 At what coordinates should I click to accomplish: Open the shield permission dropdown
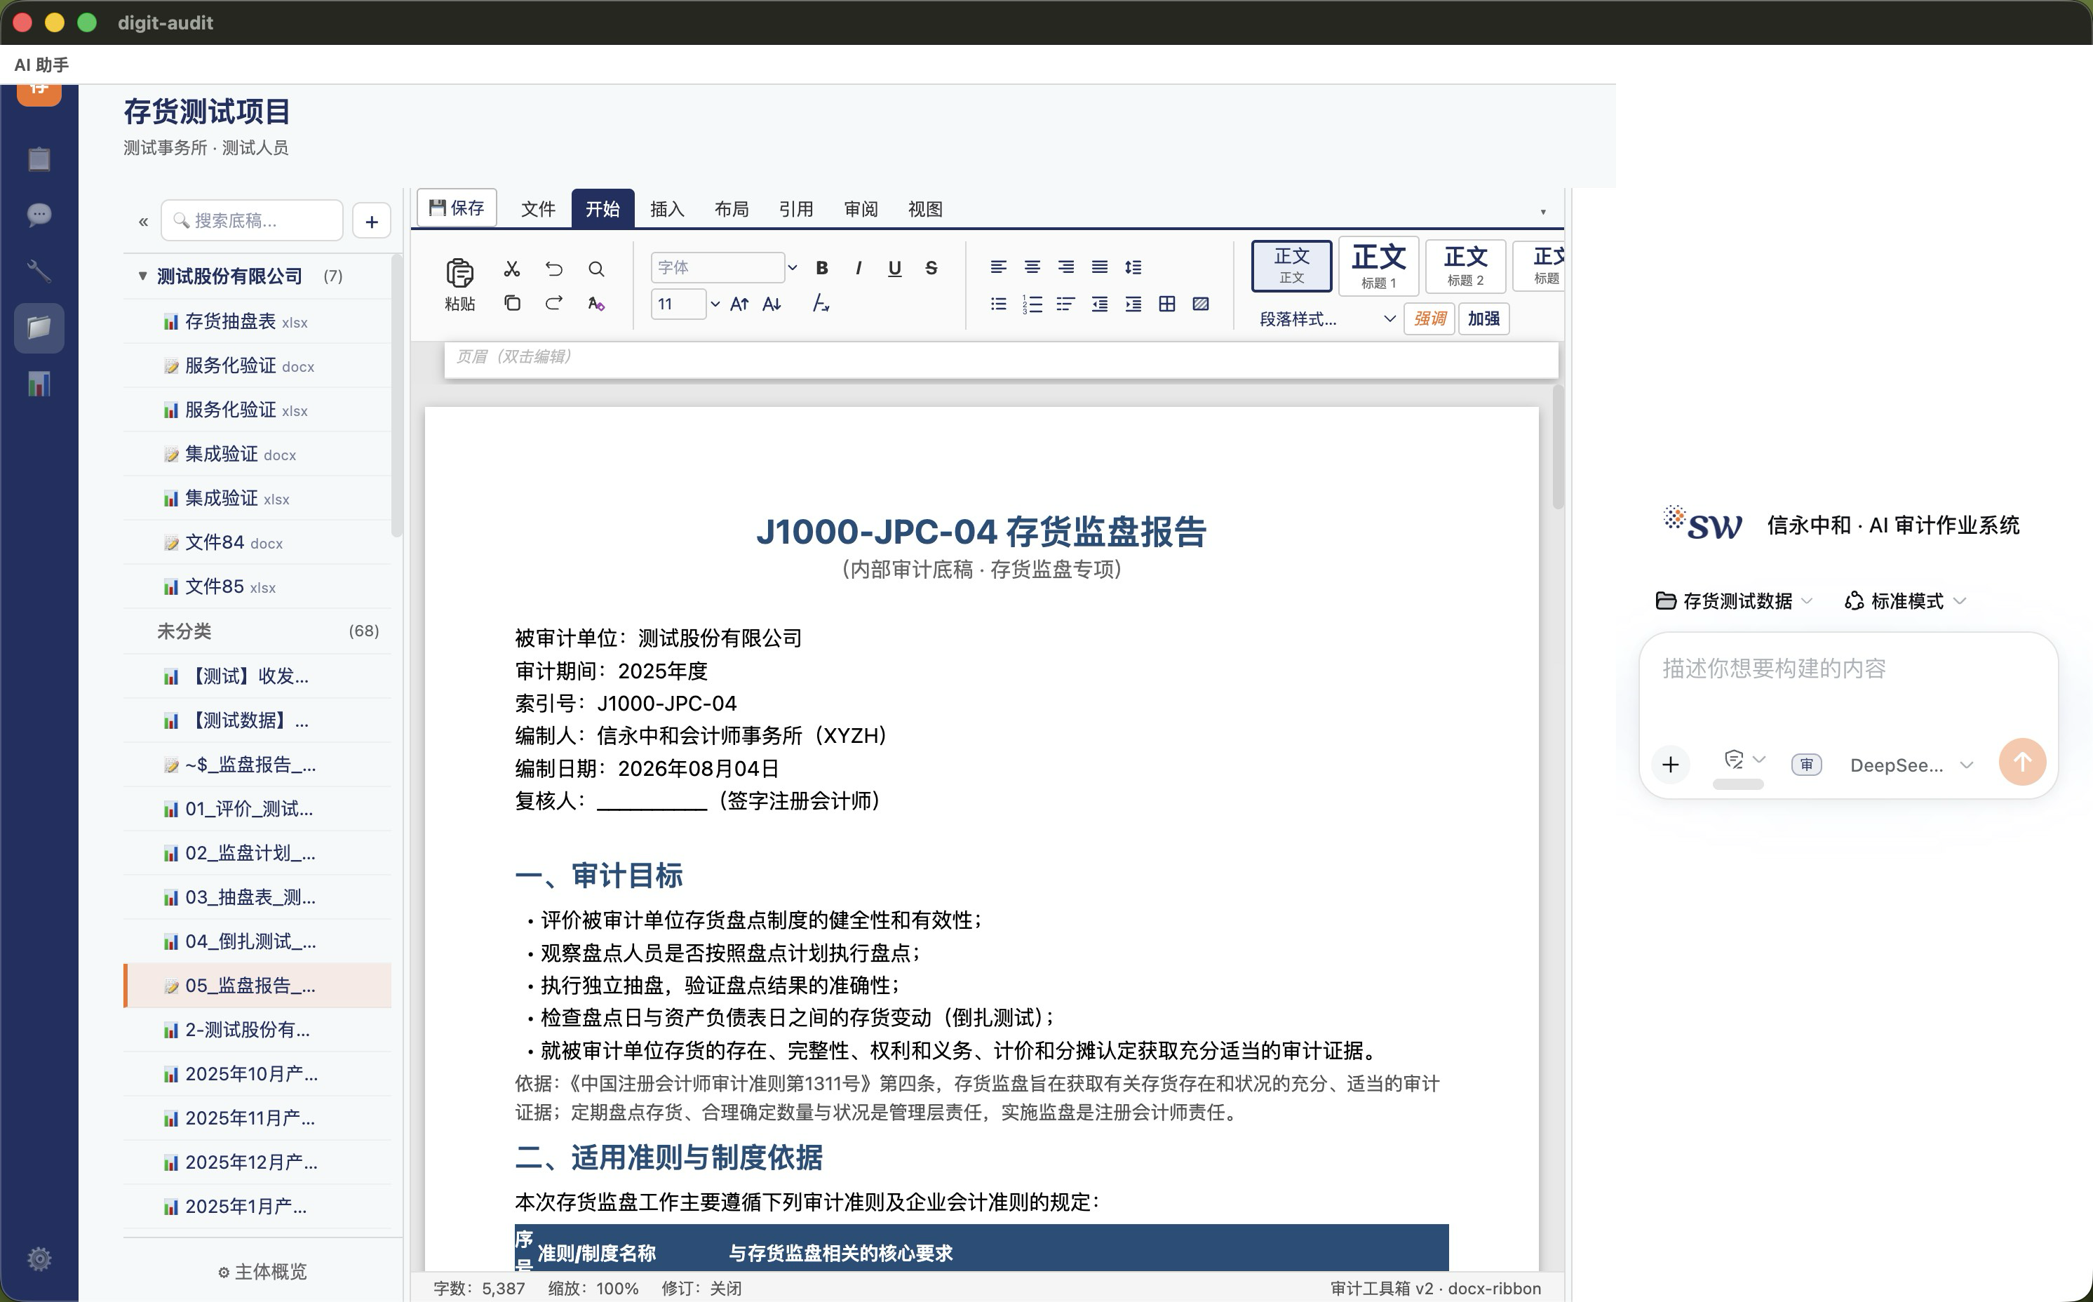click(x=1744, y=760)
